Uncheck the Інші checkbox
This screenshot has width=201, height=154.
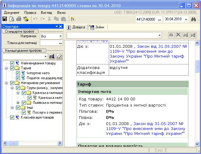coord(18,107)
